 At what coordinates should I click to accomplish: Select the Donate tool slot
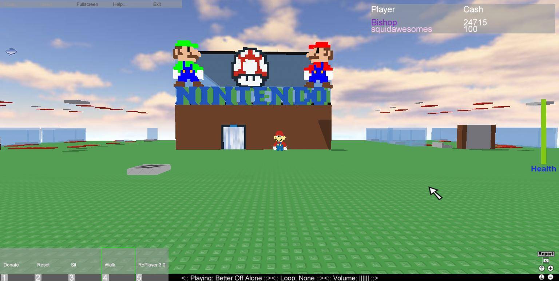pyautogui.click(x=17, y=264)
